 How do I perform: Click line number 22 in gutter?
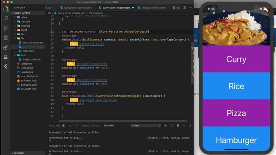coord(52,31)
